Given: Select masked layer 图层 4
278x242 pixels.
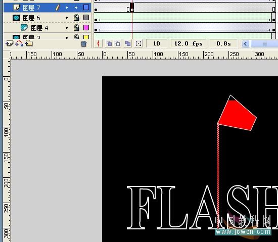Looking at the screenshot, I should coord(39,28).
